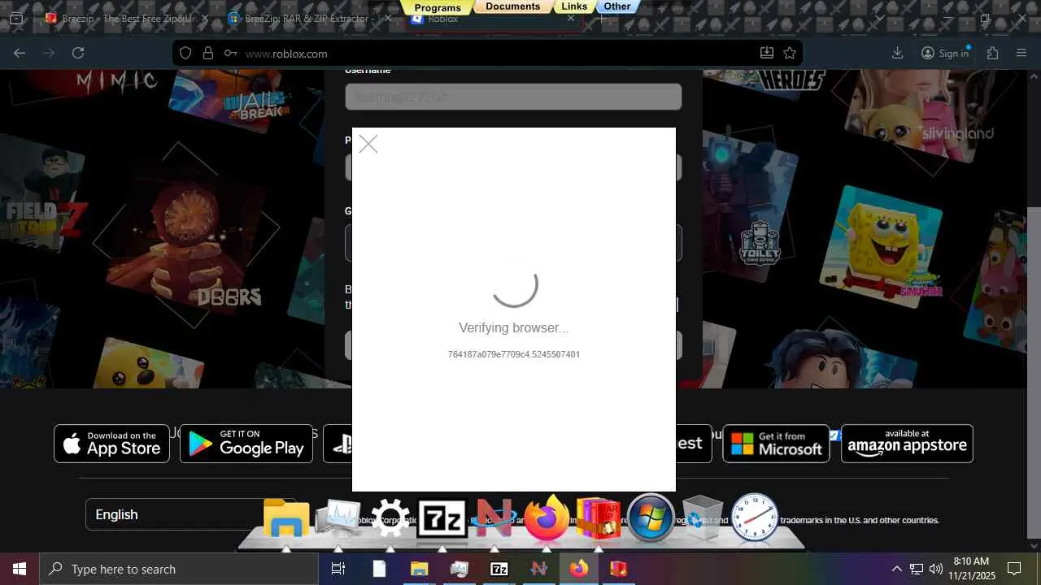Viewport: 1041px width, 585px height.
Task: Open network settings from system tray
Action: tap(917, 569)
